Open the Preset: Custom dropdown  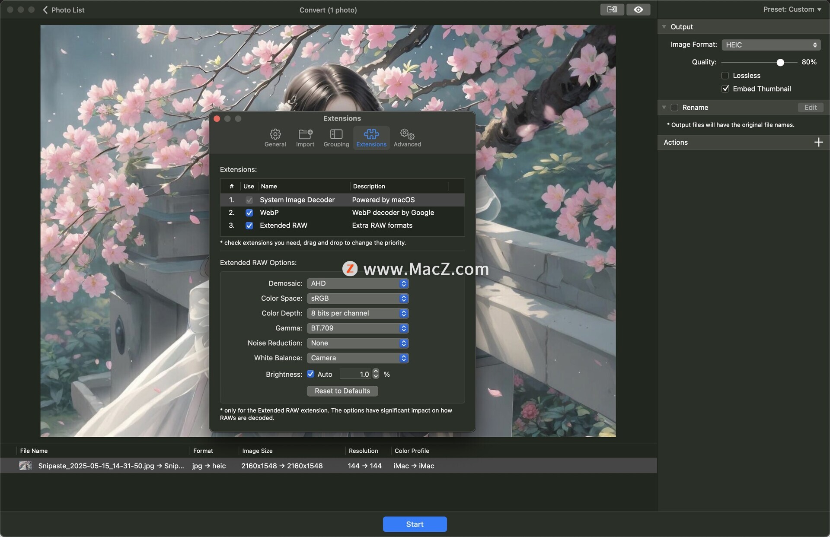[792, 9]
